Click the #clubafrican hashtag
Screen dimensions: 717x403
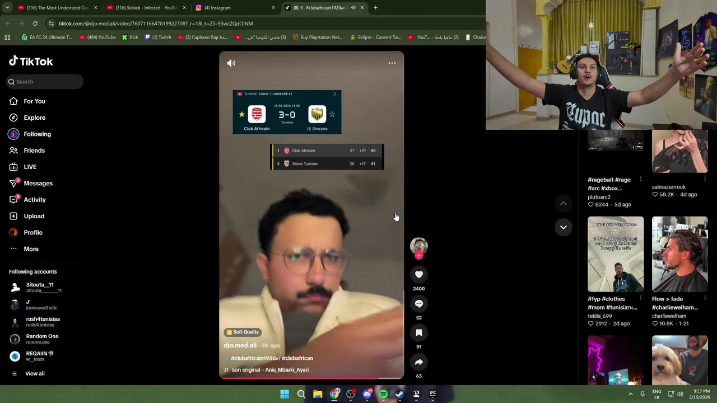coord(297,358)
